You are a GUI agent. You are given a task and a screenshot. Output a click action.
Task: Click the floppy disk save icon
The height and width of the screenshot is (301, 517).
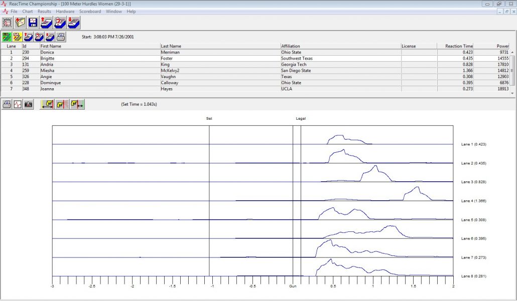tap(34, 22)
